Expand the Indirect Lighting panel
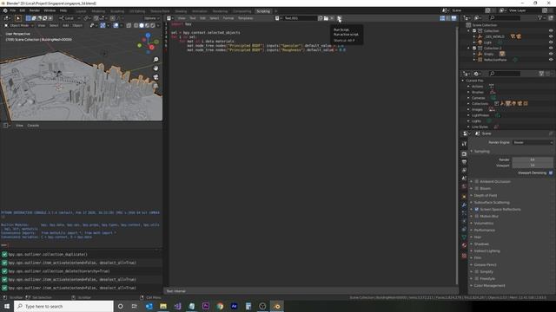This screenshot has height=312, width=556. [486, 251]
